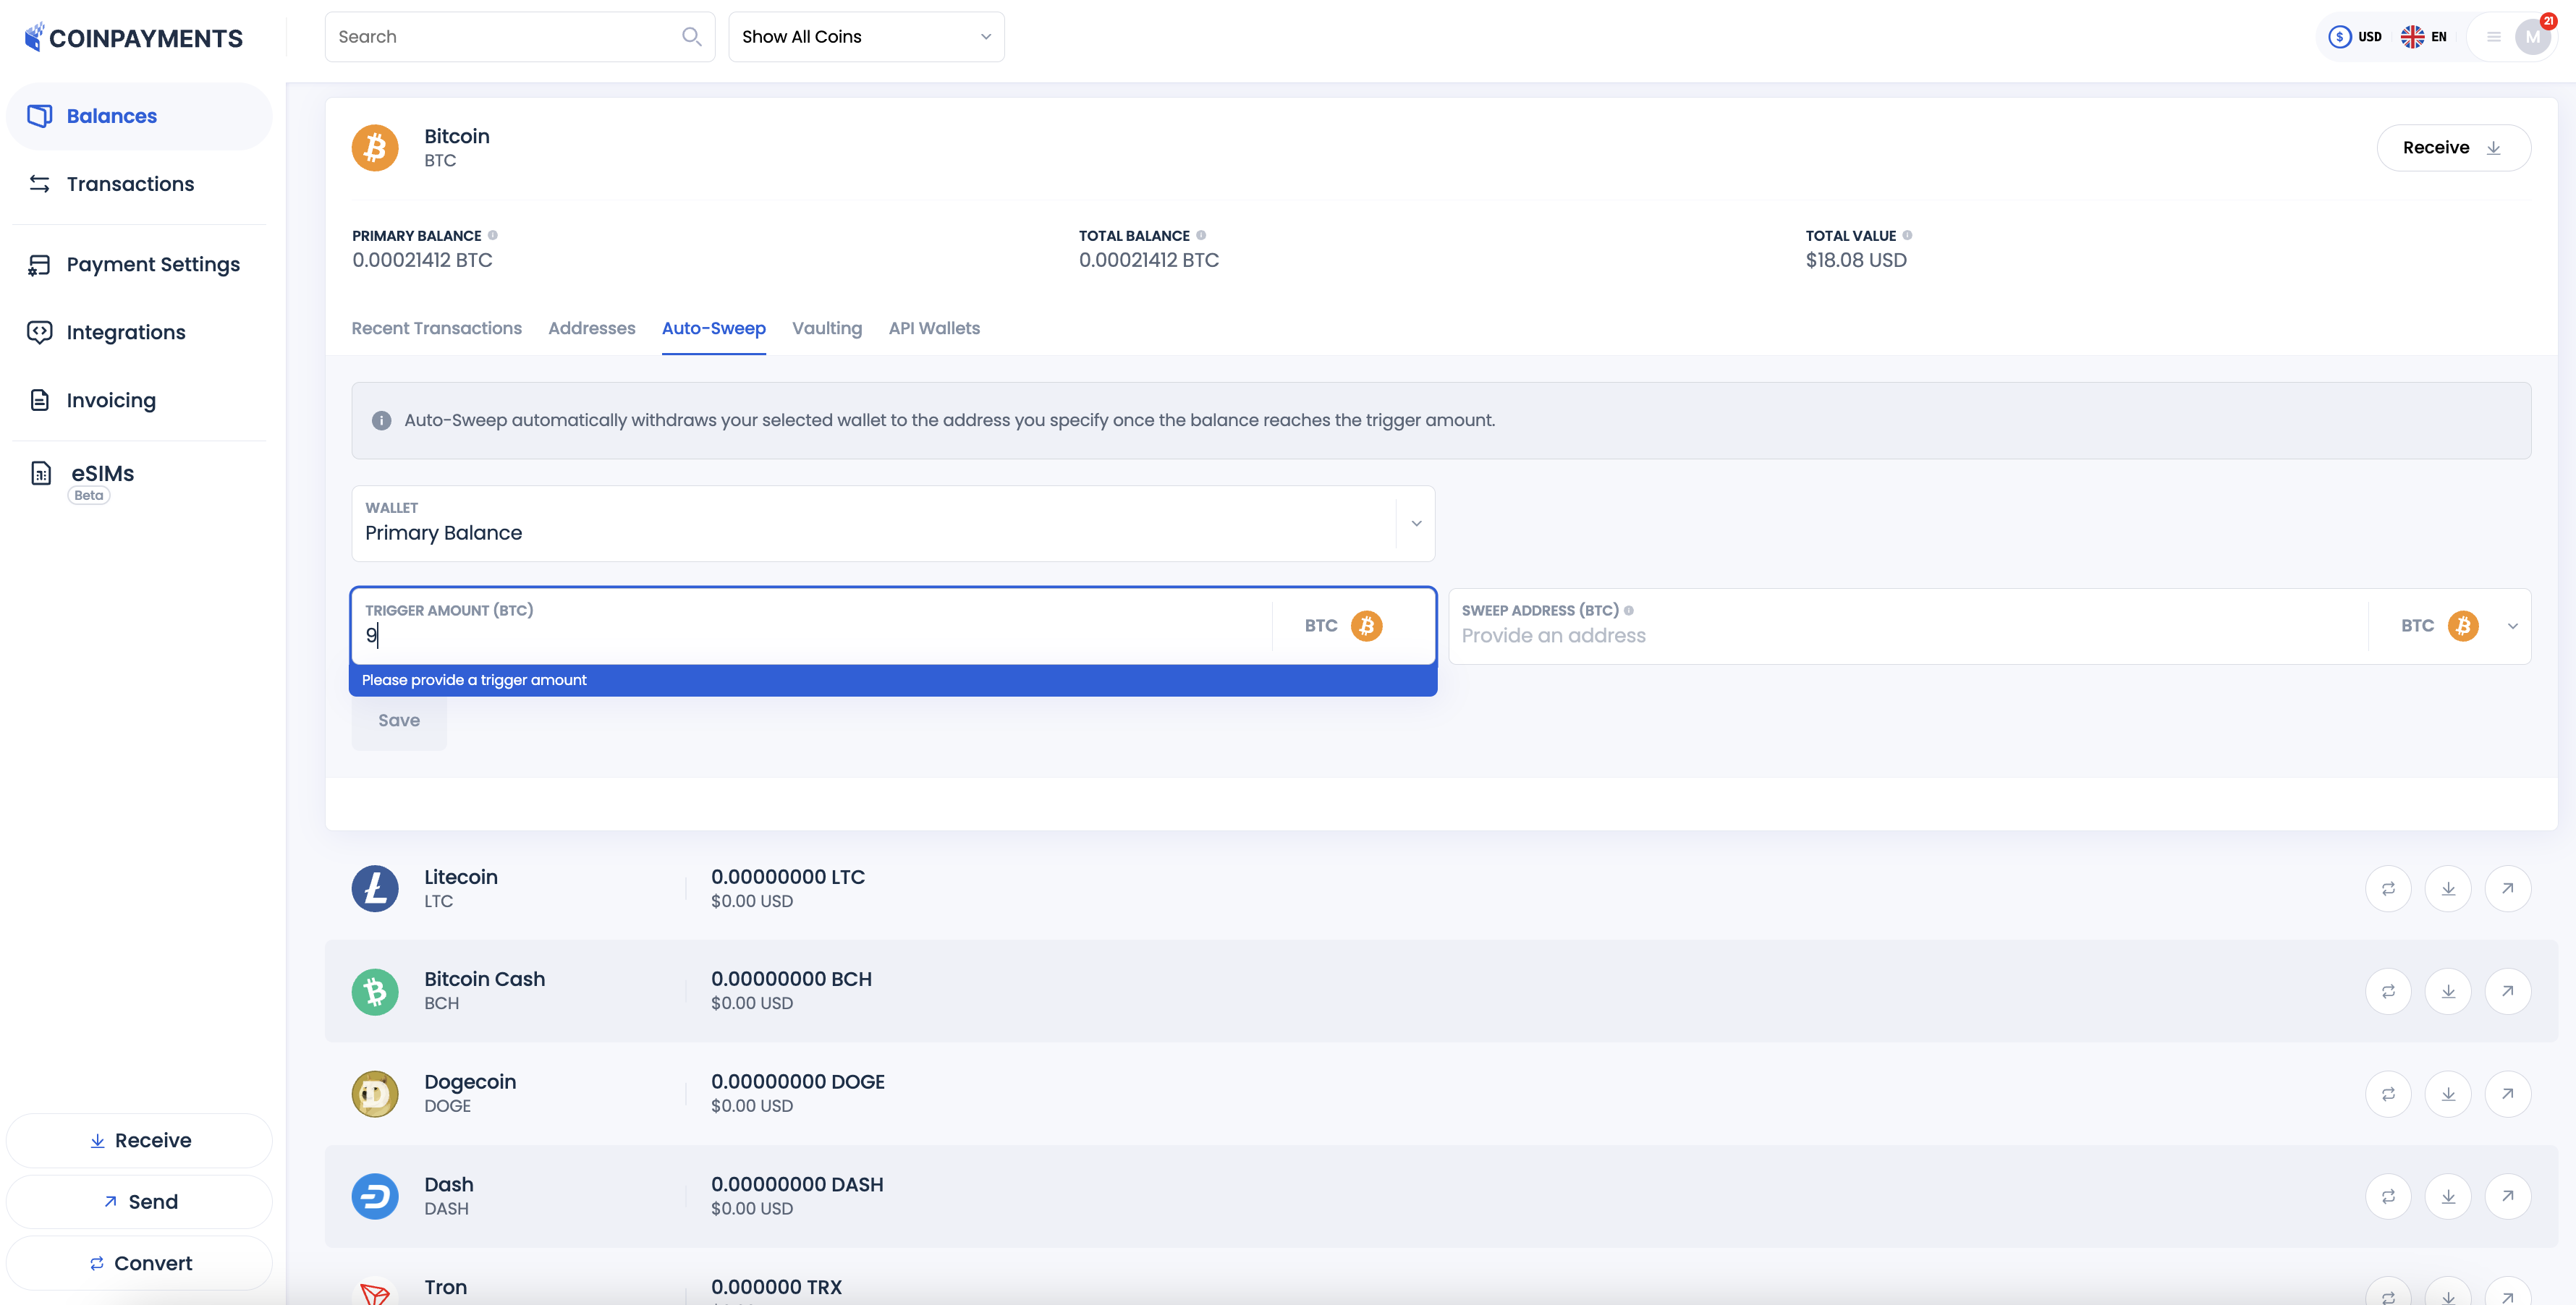
Task: Click the Dogecoin send arrow icon
Action: point(2507,1093)
